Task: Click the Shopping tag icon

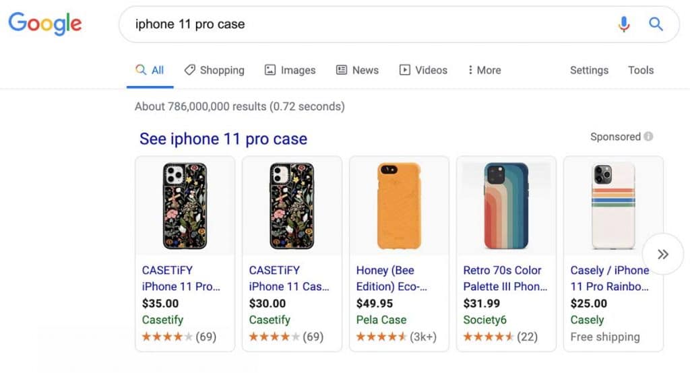Action: click(190, 70)
